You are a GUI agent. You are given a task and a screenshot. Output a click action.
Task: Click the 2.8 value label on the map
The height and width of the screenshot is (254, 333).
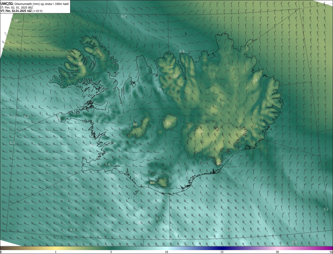click(x=255, y=80)
